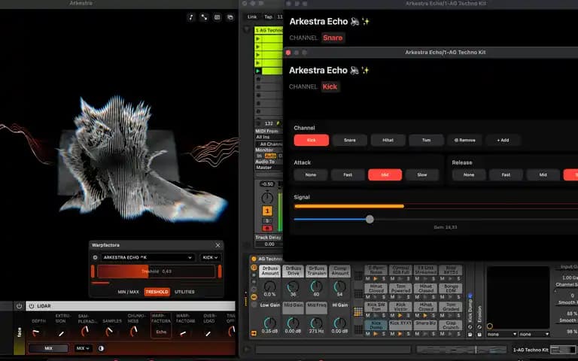
Task: Click the Link button in Ableton toolbar
Action: tap(252, 17)
